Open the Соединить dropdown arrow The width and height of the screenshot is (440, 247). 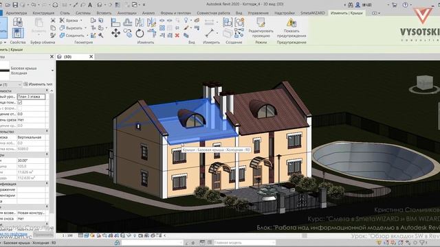tap(87, 36)
